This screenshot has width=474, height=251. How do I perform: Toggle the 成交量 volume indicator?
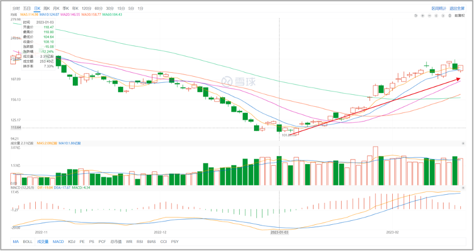[43, 242]
